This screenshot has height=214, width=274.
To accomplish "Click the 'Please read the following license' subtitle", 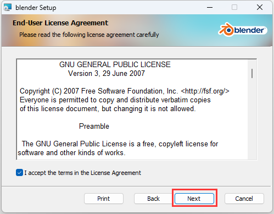I will tap(89, 35).
